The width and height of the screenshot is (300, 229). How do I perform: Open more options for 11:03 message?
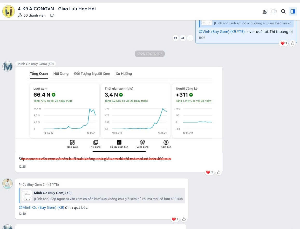(190, 38)
